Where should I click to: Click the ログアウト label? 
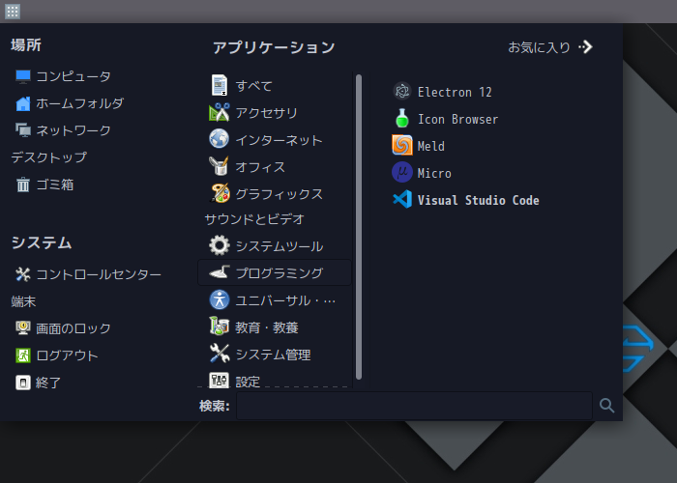click(68, 355)
